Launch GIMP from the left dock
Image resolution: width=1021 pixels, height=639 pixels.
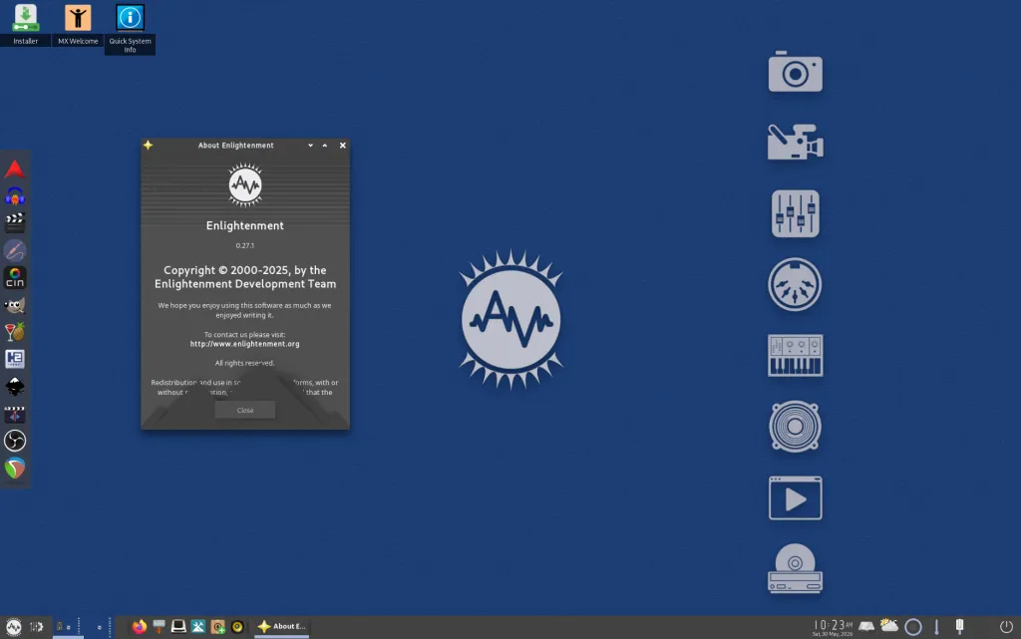click(x=14, y=304)
